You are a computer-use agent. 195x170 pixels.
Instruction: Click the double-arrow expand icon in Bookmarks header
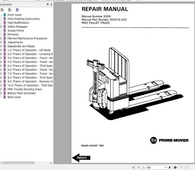click(48, 4)
